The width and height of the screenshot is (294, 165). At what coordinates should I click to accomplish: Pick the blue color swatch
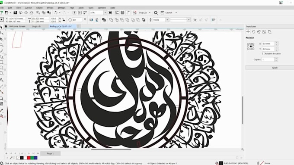pos(35,158)
